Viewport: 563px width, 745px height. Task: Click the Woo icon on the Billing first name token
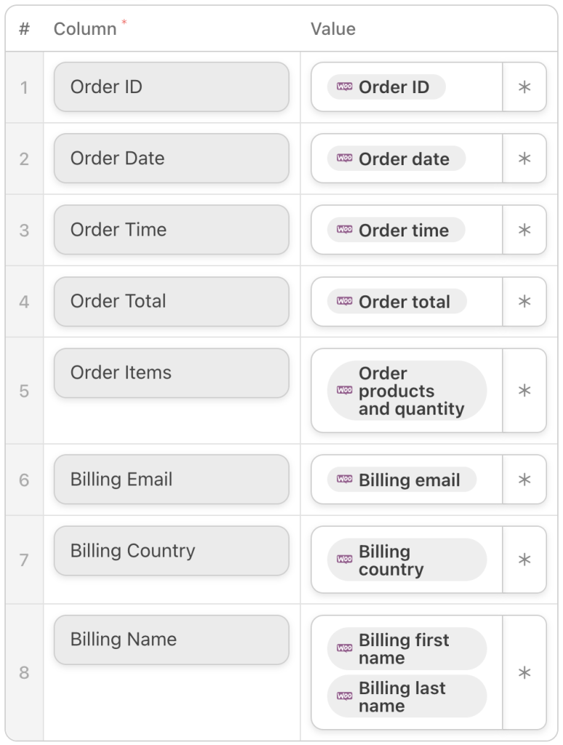click(x=343, y=649)
